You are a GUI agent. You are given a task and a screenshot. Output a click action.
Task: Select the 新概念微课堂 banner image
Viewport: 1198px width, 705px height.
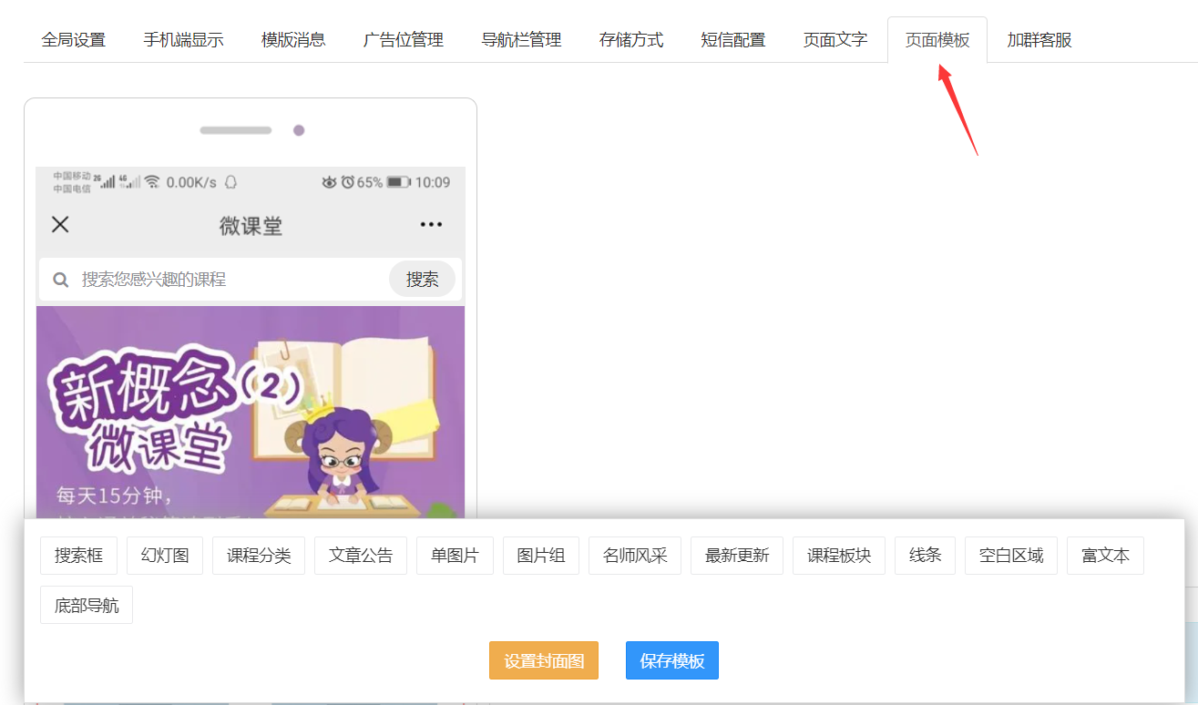click(251, 413)
